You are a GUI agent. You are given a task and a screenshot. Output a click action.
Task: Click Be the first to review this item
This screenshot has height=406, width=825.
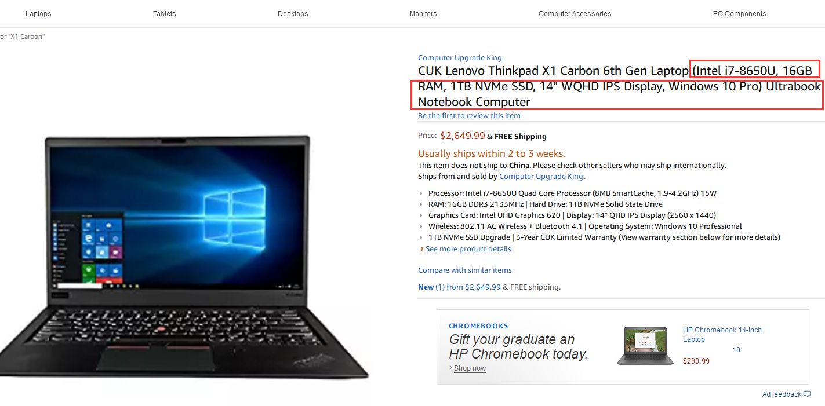point(469,116)
